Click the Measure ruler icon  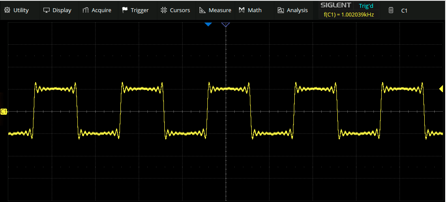pos(202,10)
